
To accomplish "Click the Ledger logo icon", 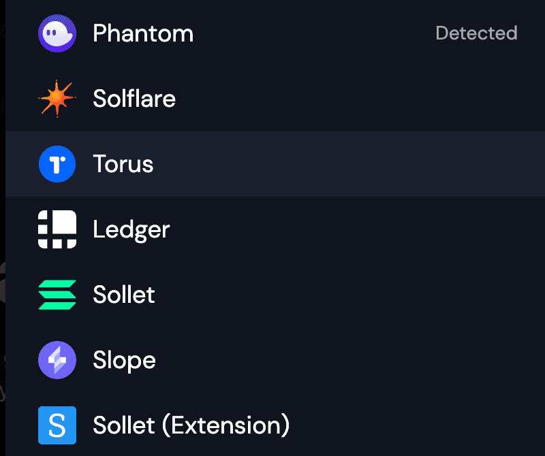I will (x=57, y=229).
